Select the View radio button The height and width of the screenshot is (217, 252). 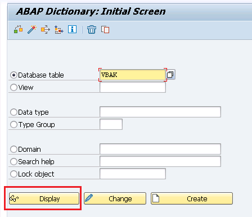(13, 88)
